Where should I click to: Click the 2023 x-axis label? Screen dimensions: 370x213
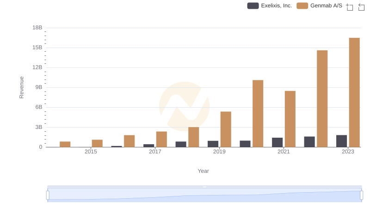(x=348, y=152)
